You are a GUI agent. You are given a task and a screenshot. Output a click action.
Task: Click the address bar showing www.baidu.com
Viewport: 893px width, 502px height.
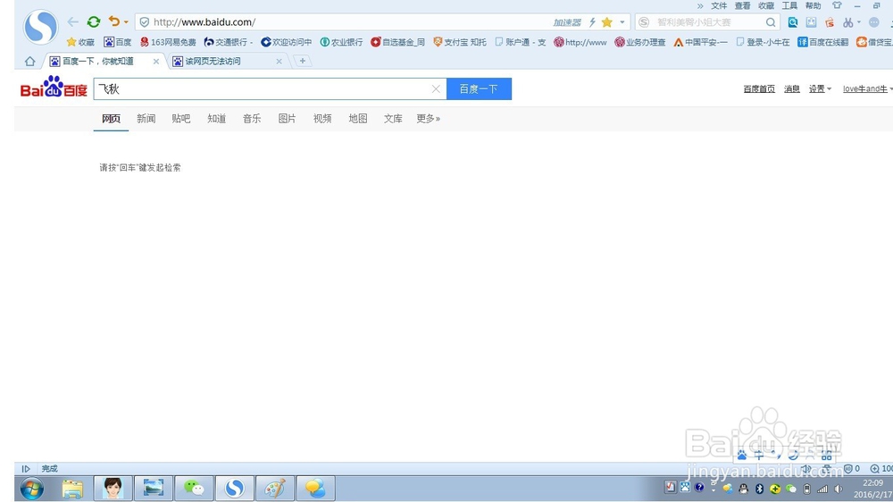342,22
